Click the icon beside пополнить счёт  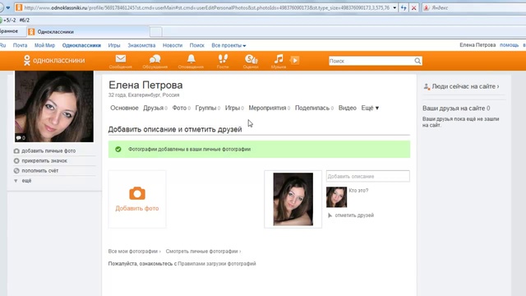[x=16, y=170]
